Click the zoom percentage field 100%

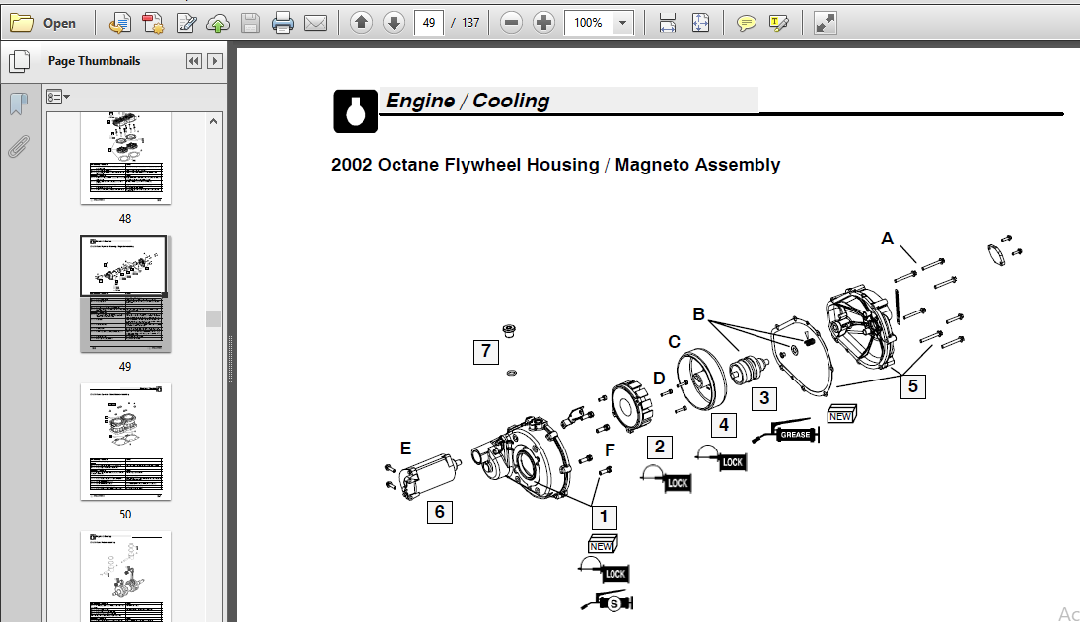coord(588,23)
